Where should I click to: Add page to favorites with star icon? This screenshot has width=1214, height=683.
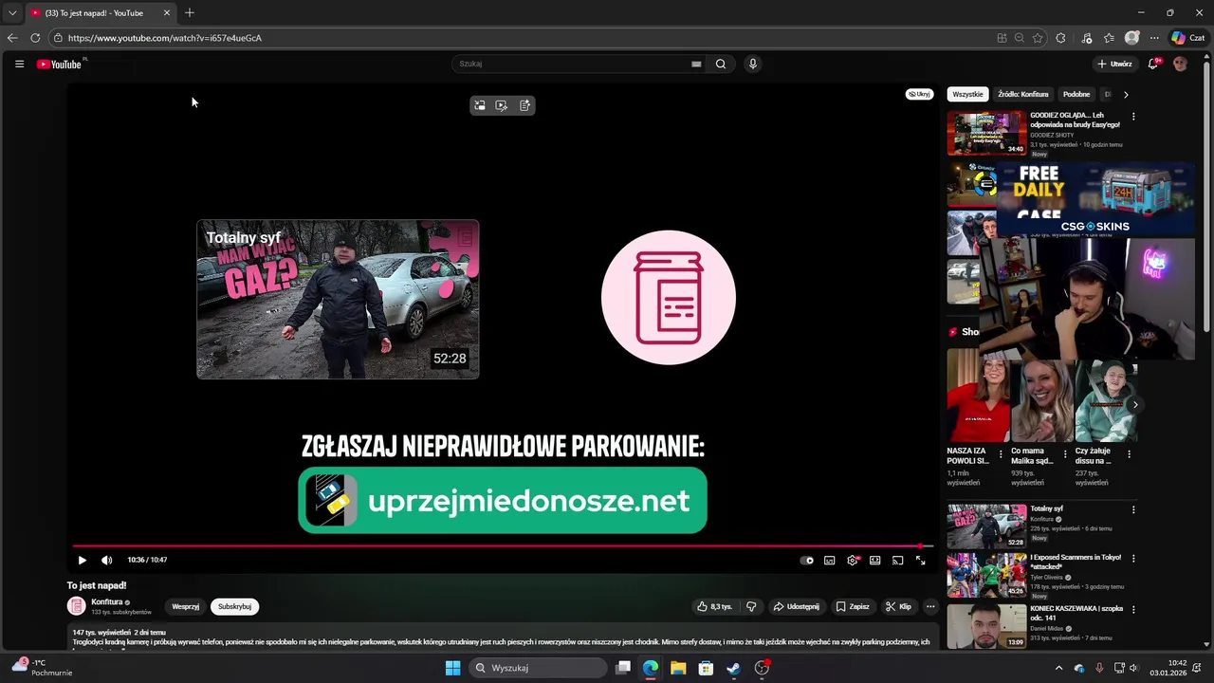pos(1038,38)
